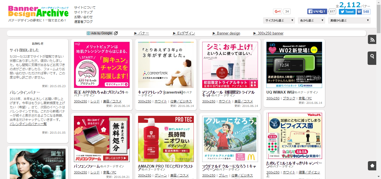Viewport: 381px width, 179px height.
Task: Go to お問い合わせ contact page
Action: (83, 17)
